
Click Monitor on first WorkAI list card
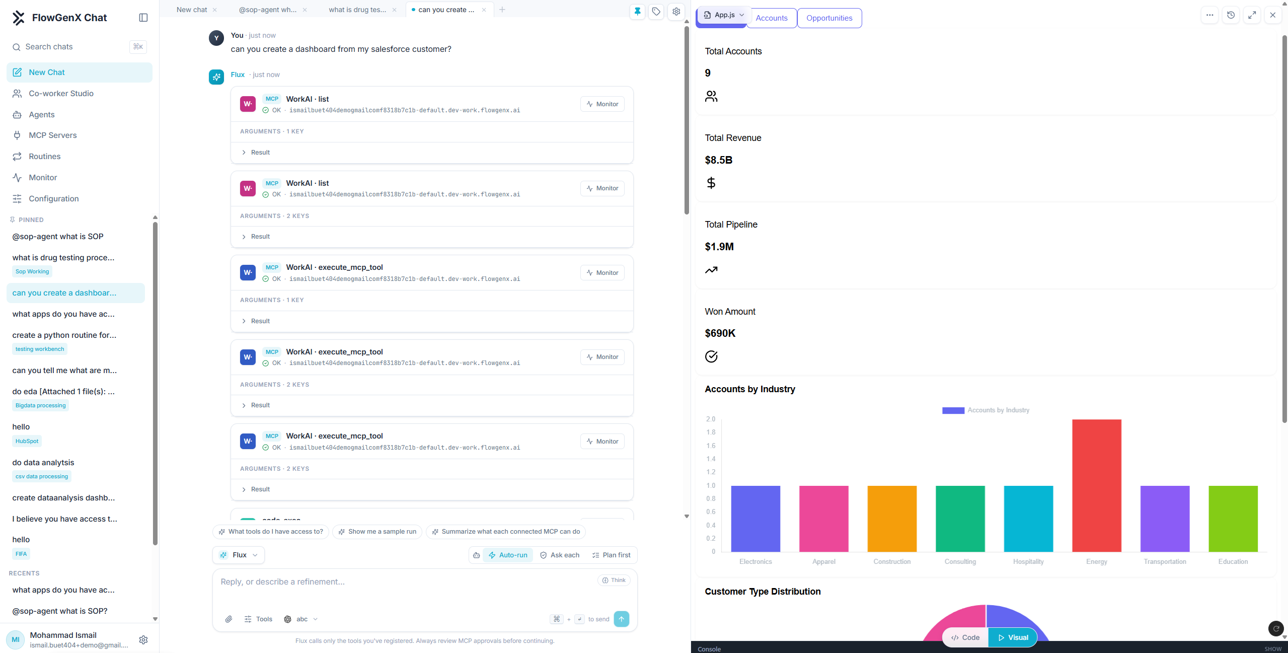tap(602, 104)
